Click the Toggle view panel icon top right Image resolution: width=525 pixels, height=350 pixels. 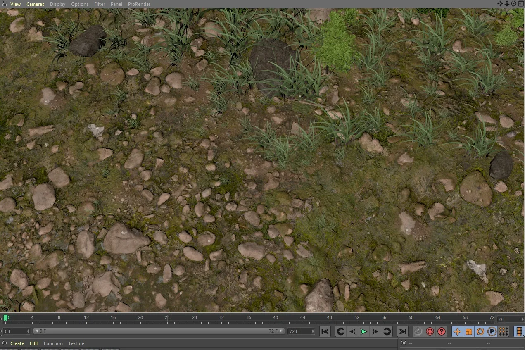520,3
